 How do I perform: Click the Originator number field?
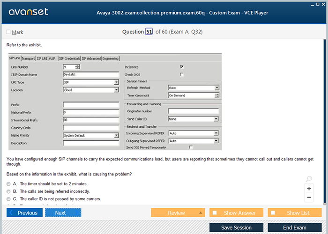[194, 111]
